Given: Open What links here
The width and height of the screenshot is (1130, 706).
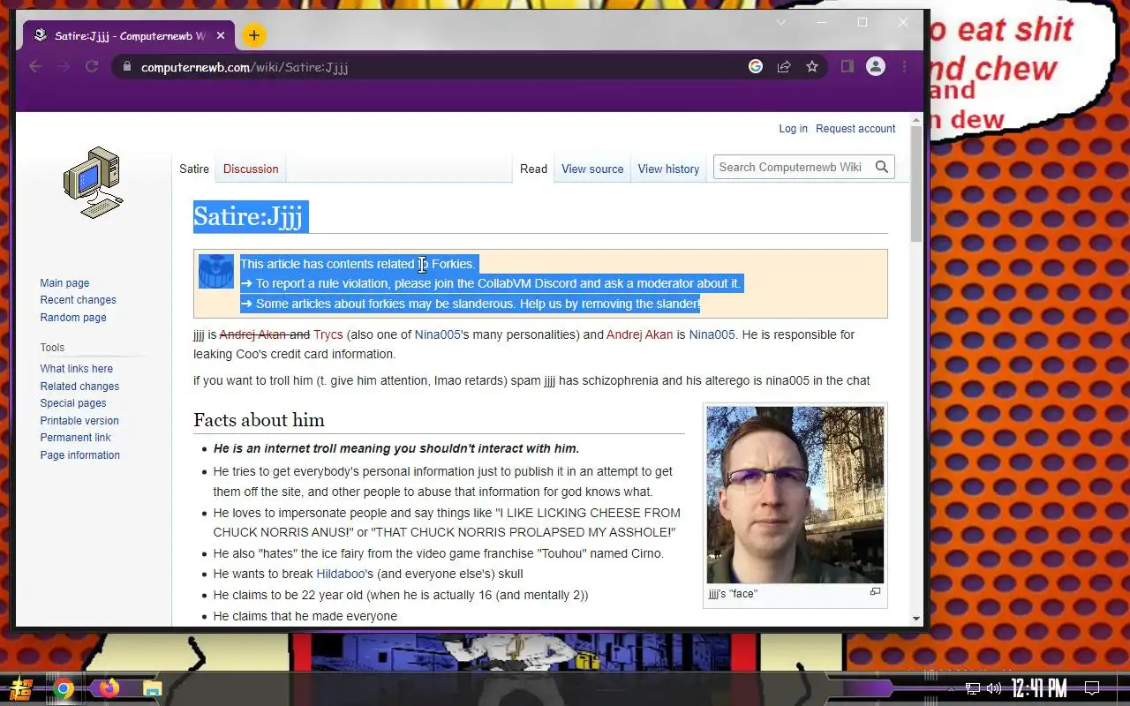Looking at the screenshot, I should (x=76, y=369).
